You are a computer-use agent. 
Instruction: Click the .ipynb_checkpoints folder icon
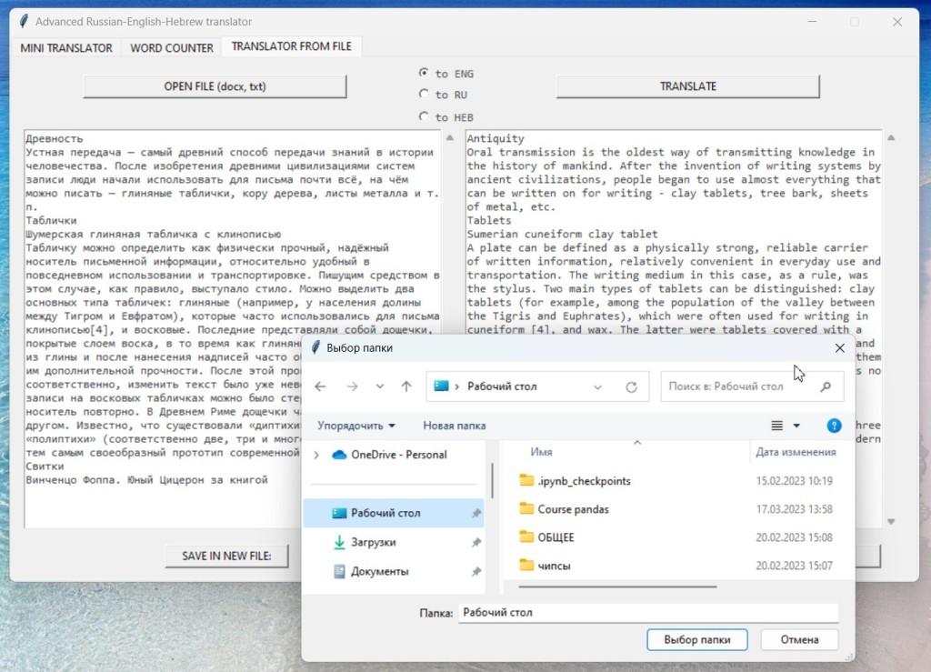point(526,479)
